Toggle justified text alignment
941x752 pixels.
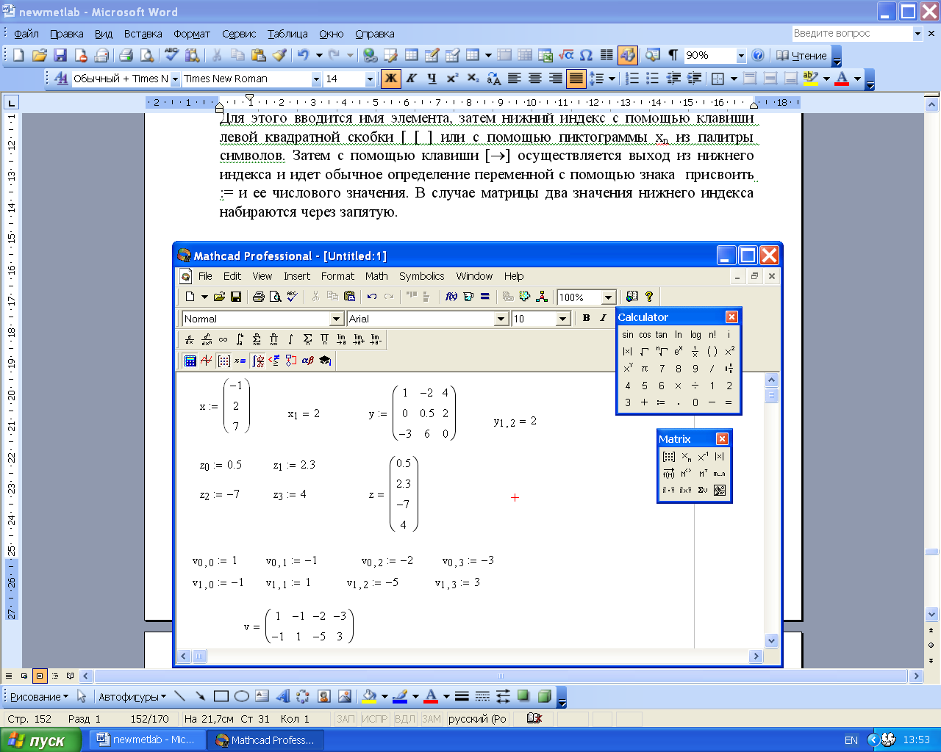(x=576, y=79)
